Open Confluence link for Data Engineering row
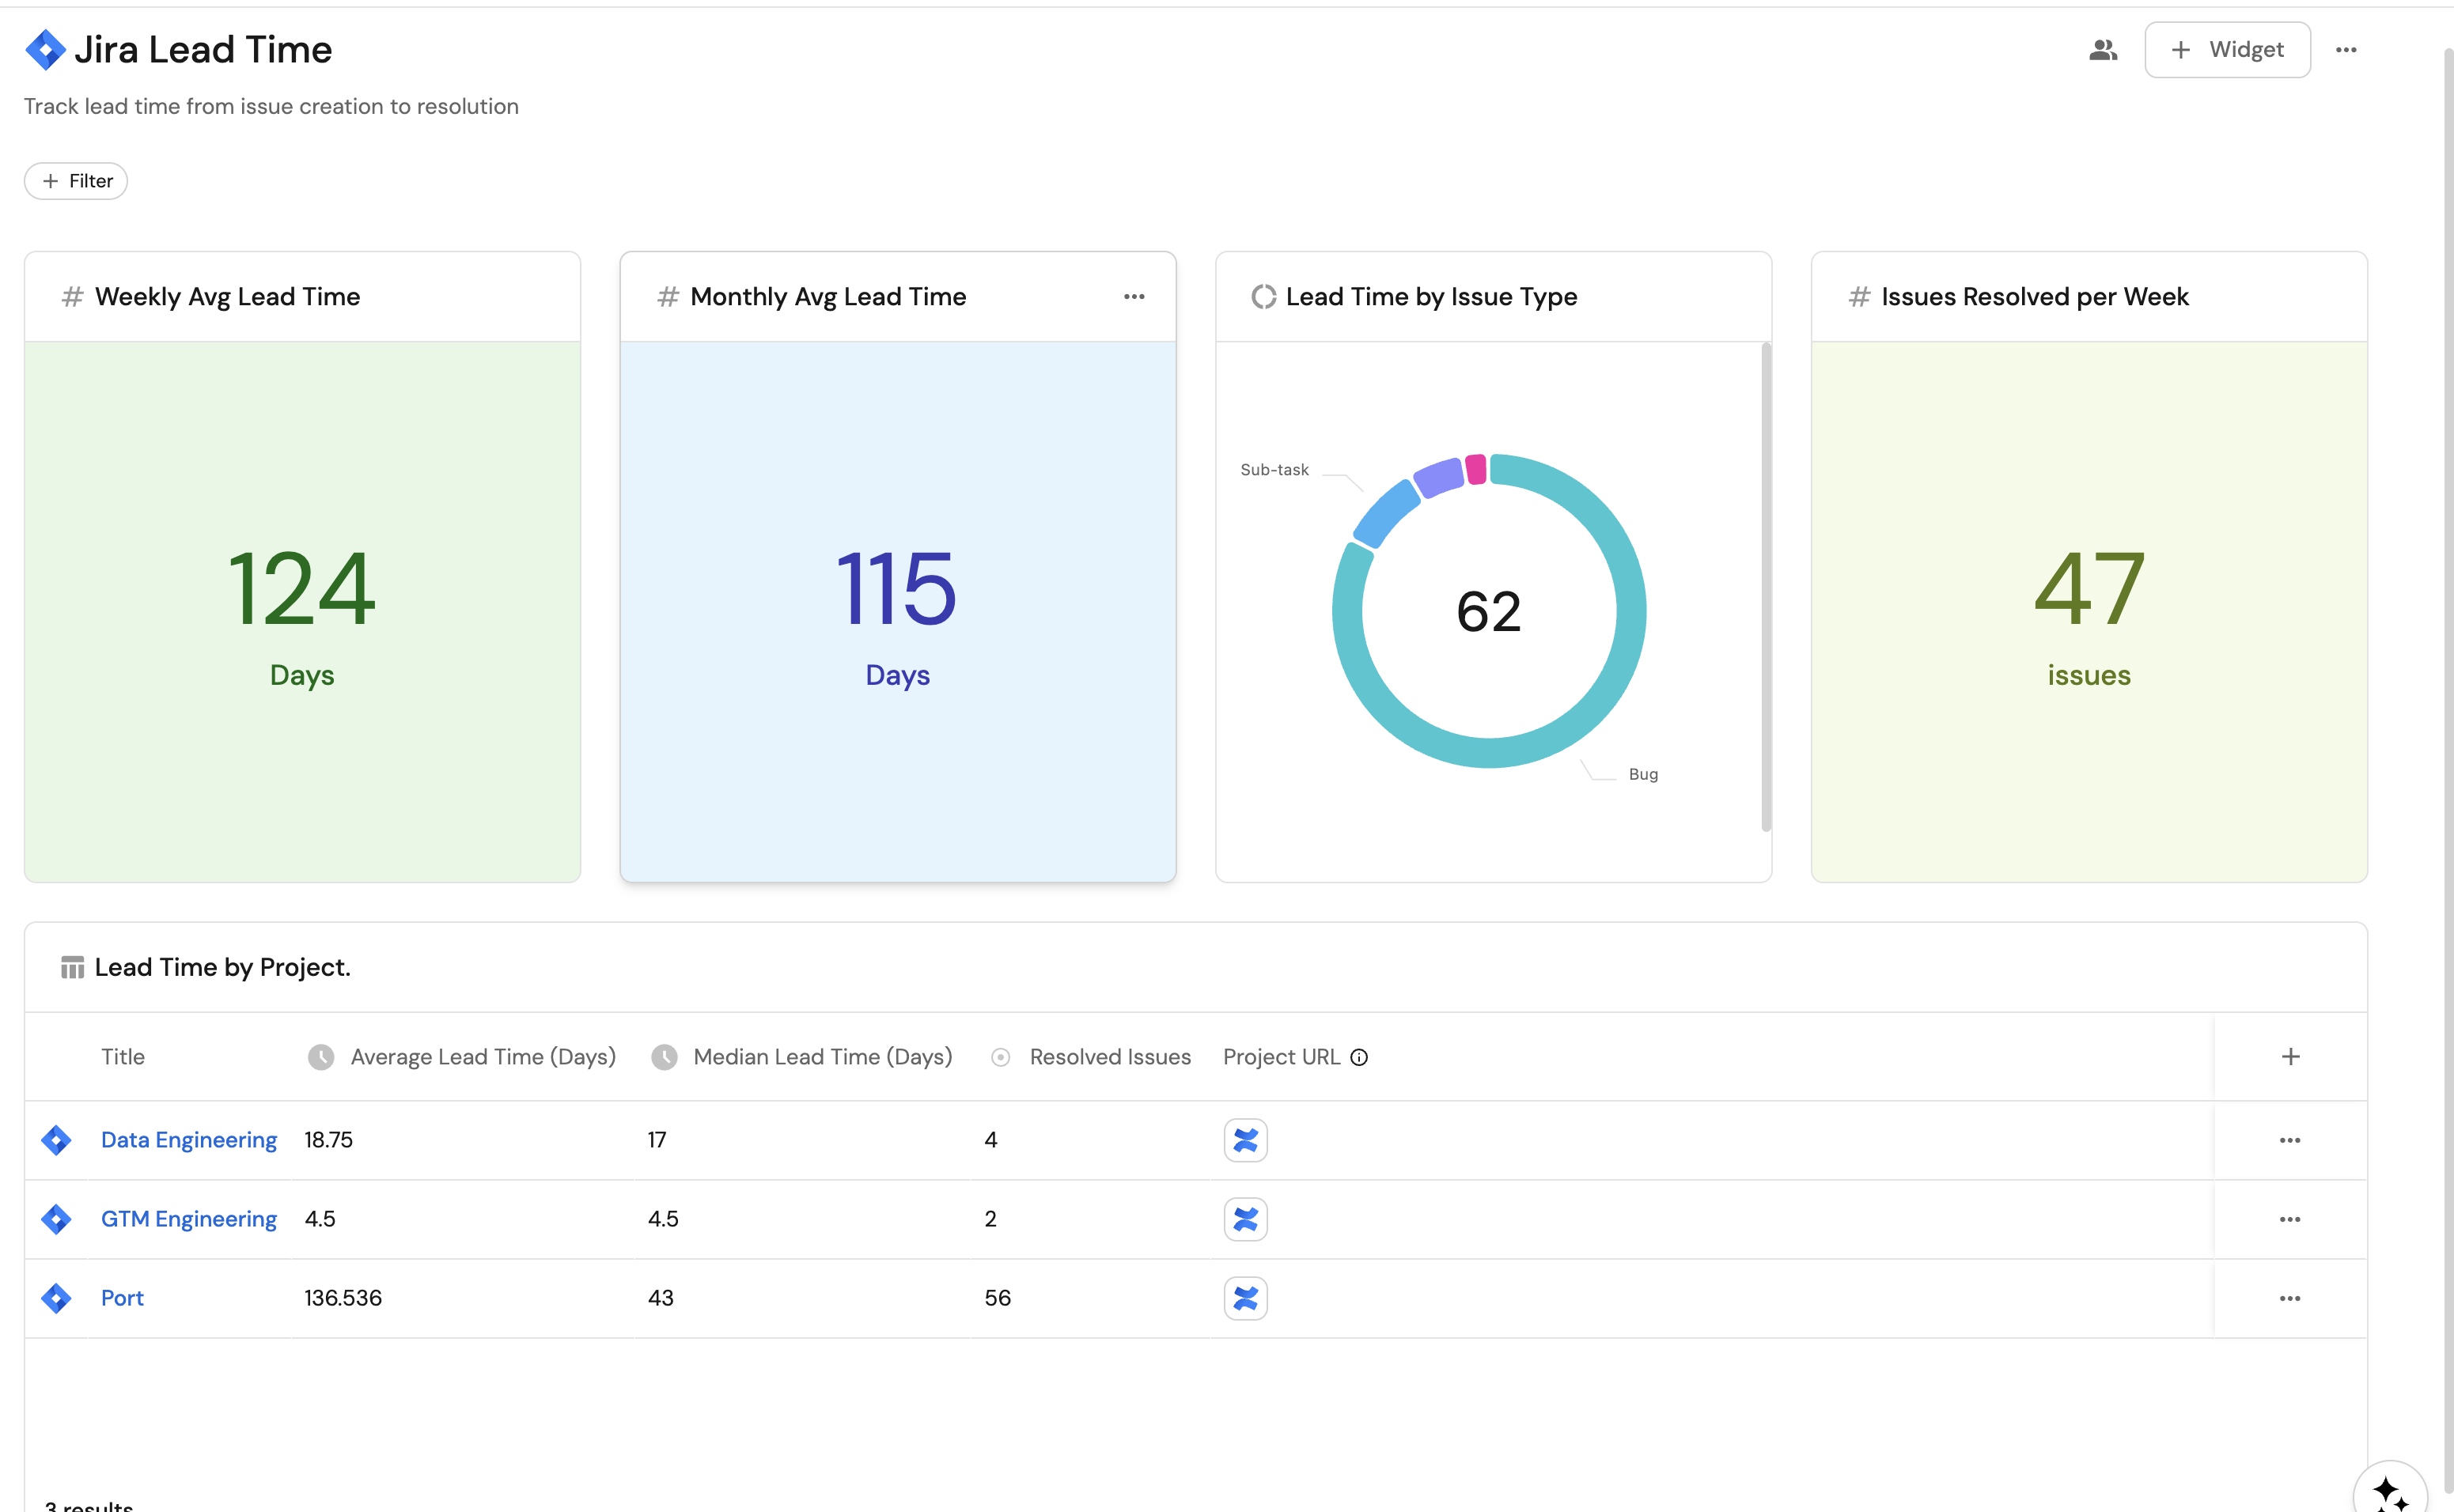 coord(1245,1140)
